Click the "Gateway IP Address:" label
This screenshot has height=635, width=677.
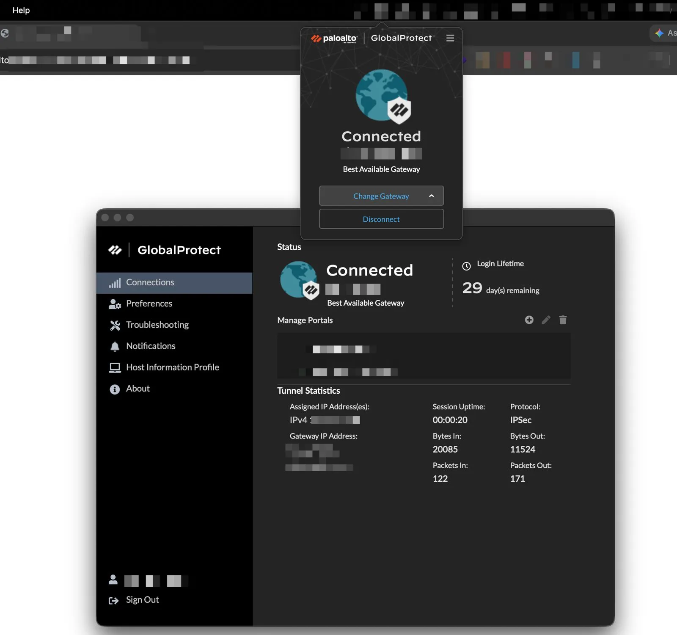coord(323,436)
